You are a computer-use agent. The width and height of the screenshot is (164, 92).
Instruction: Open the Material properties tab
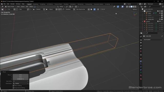pos(141,75)
